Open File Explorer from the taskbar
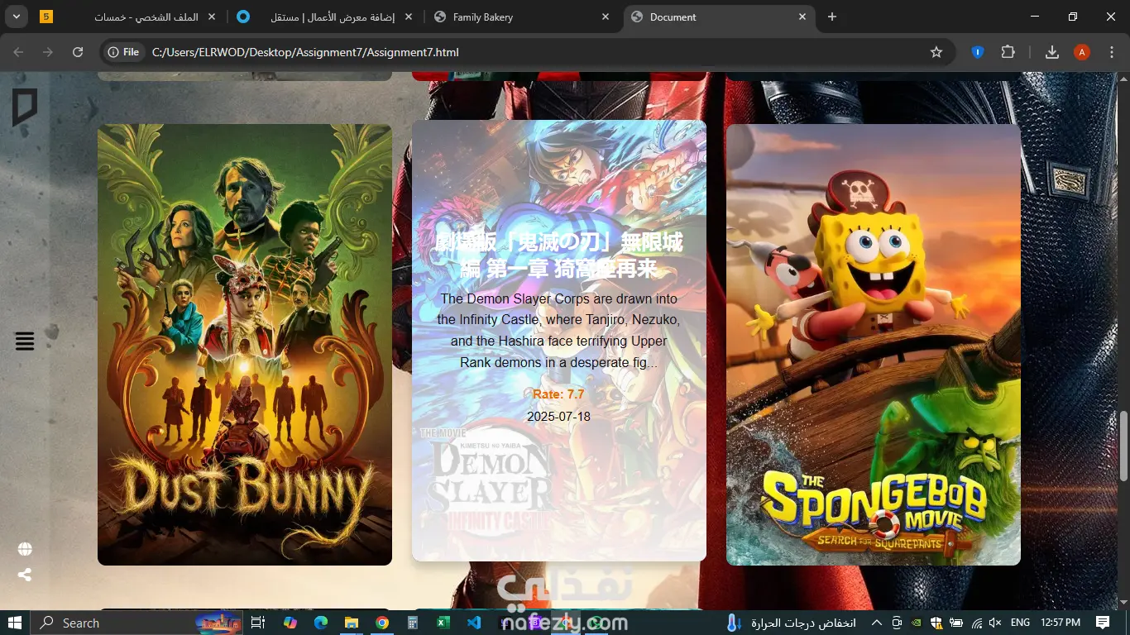 tap(352, 623)
